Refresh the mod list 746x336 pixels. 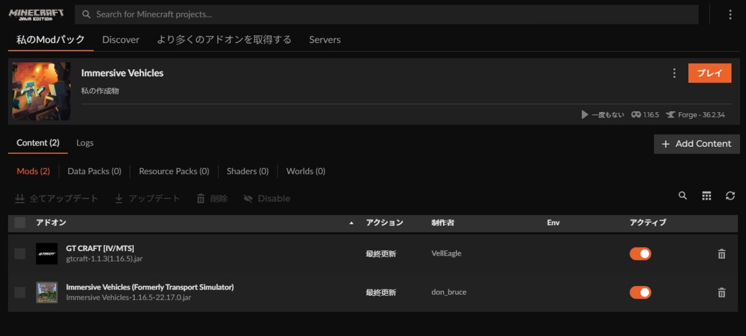tap(730, 196)
